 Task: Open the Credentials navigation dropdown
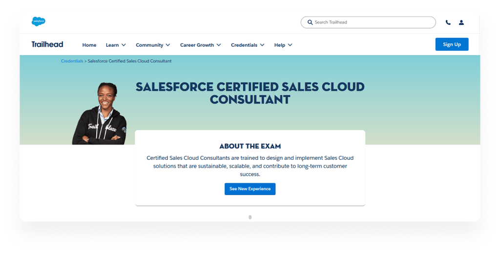pos(248,45)
